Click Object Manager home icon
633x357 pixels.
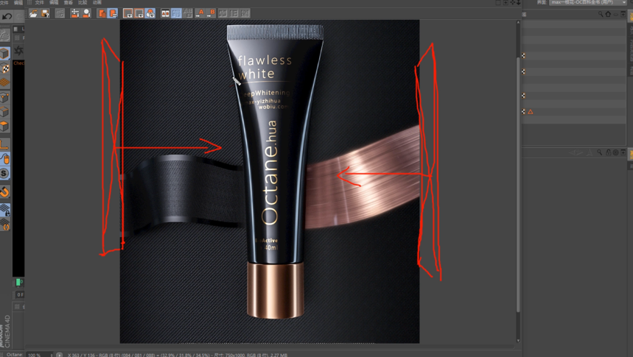(608, 14)
